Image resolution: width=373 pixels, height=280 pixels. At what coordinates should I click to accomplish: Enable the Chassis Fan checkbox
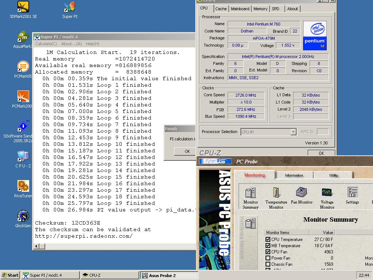[x=268, y=264]
